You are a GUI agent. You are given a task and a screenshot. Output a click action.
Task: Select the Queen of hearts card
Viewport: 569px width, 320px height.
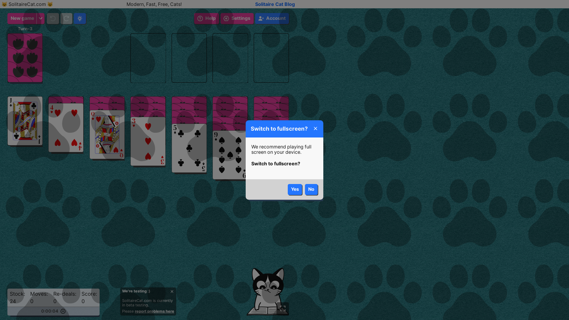(x=107, y=135)
